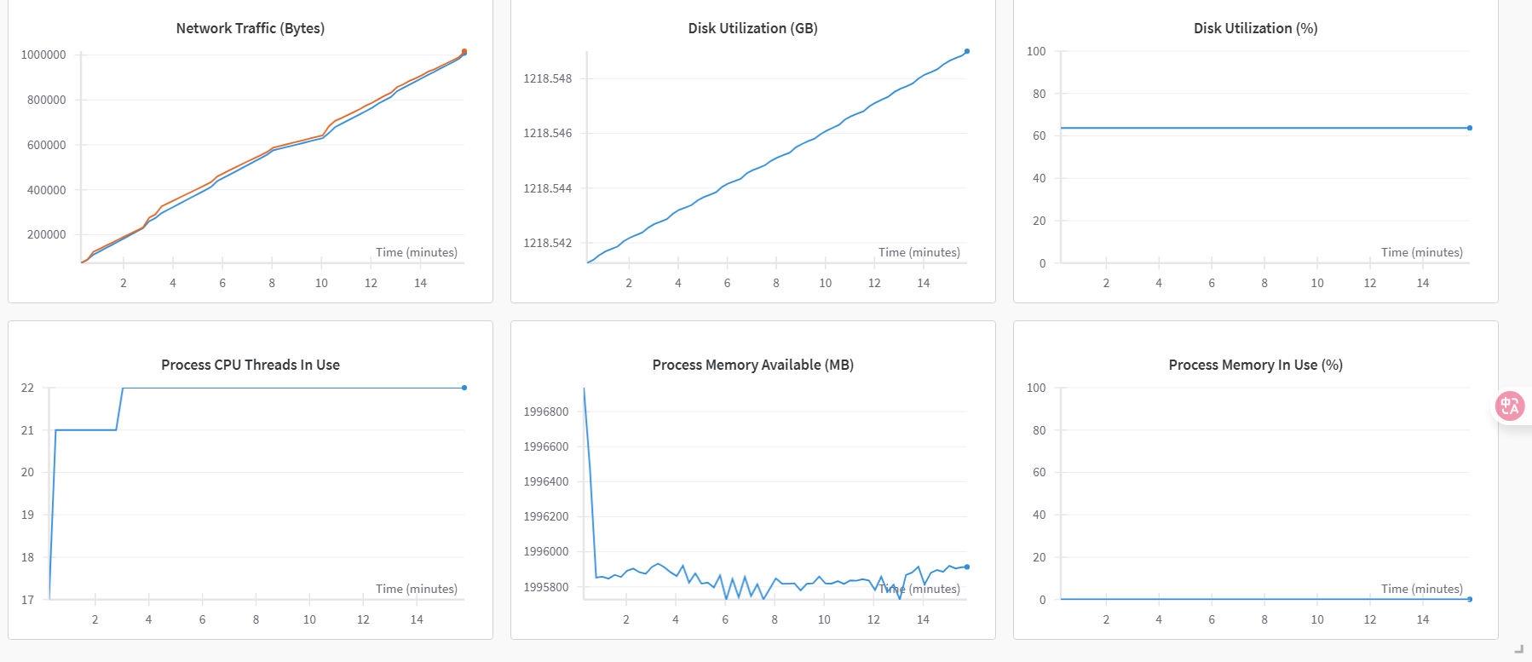Click the 1996800 label on Memory Available axis
1532x662 pixels.
pyautogui.click(x=545, y=412)
